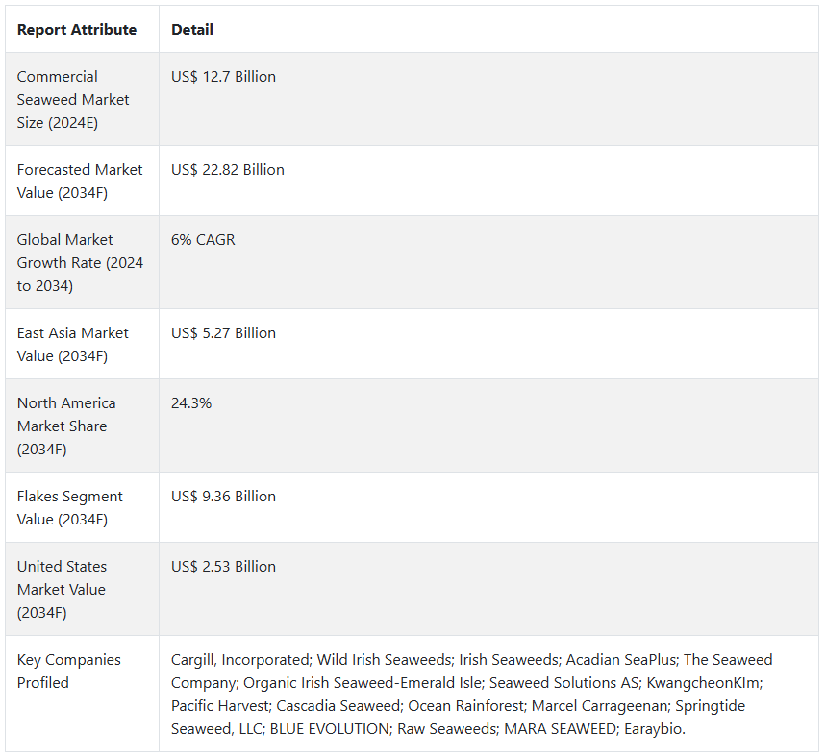
Task: Select the Global Market Growth Rate cell
Action: (x=80, y=262)
